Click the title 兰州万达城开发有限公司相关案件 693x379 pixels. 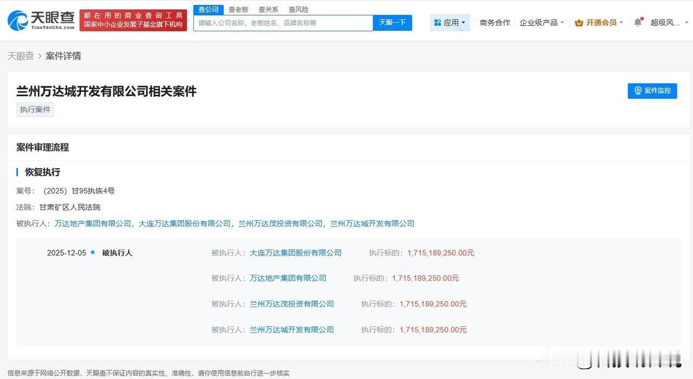[106, 91]
